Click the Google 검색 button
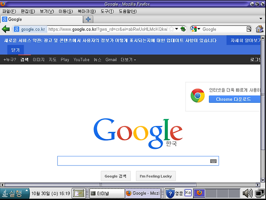Screen dimensions: 266x200 point(116,176)
